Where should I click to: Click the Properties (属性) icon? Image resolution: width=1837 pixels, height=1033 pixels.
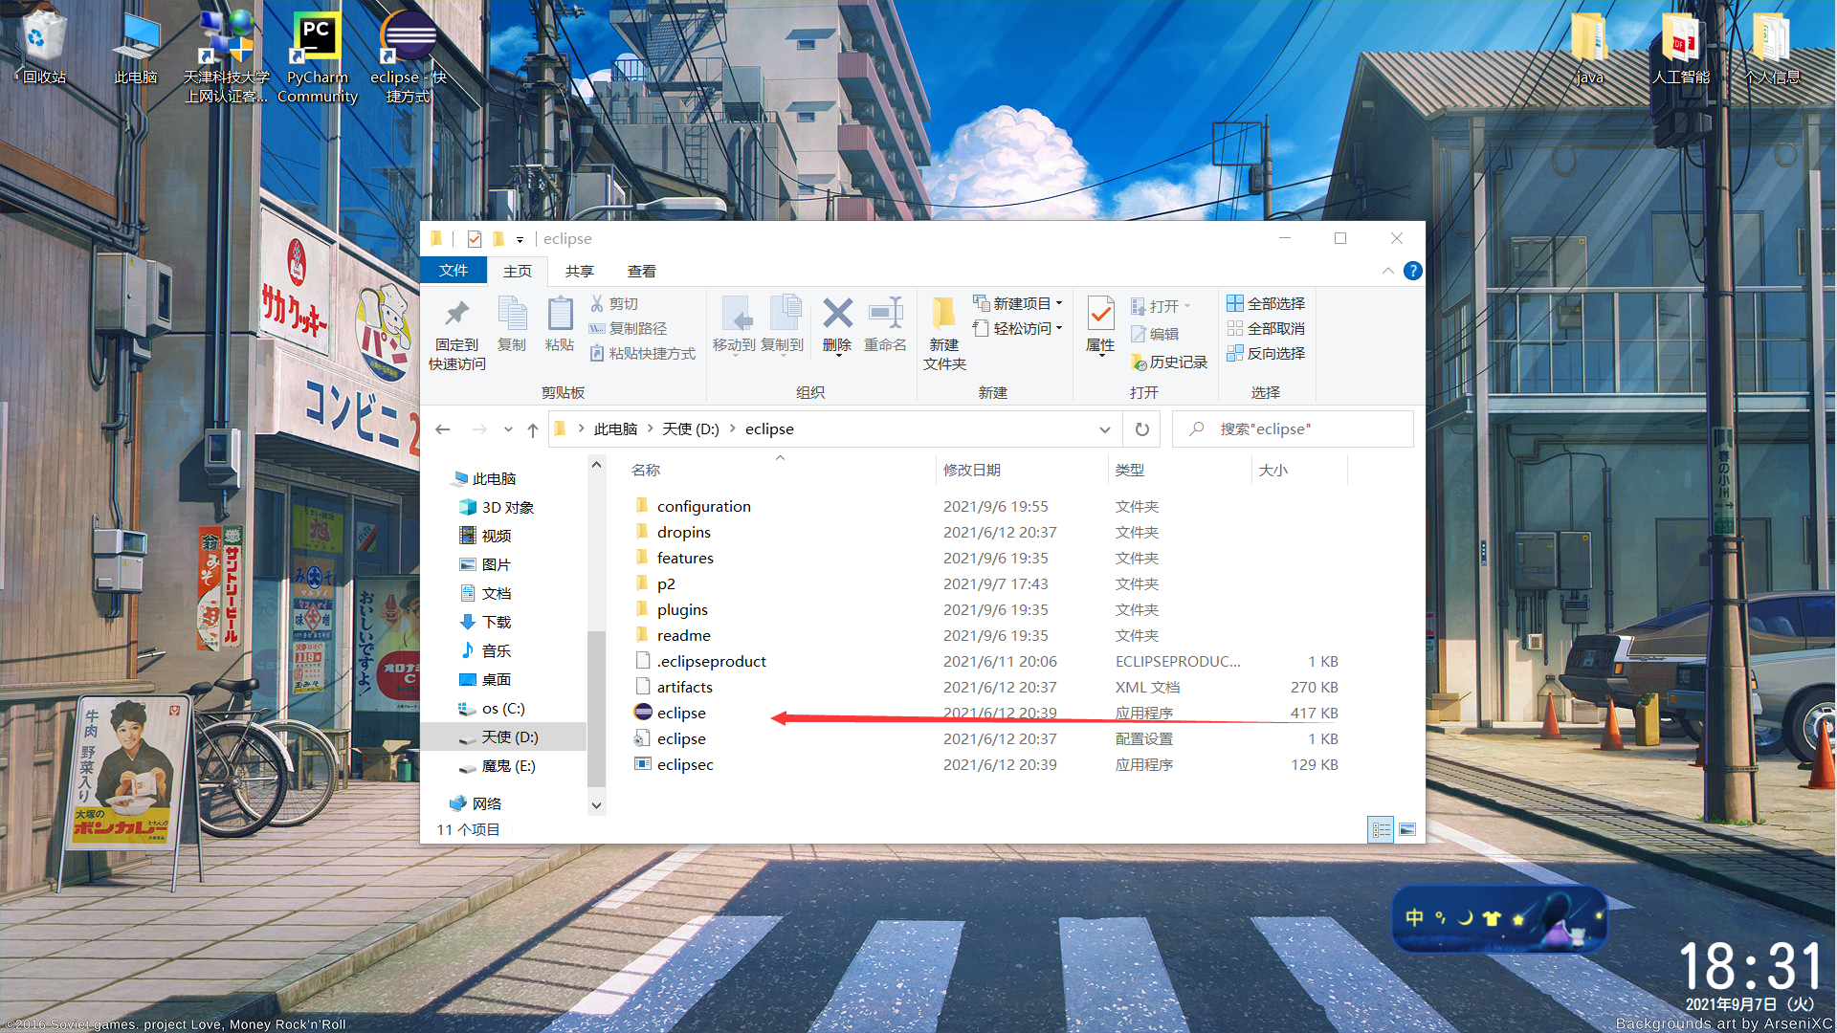click(1100, 314)
